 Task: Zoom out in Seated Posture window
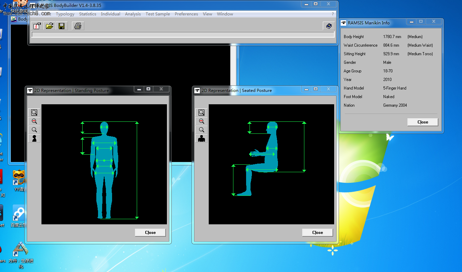click(x=202, y=121)
